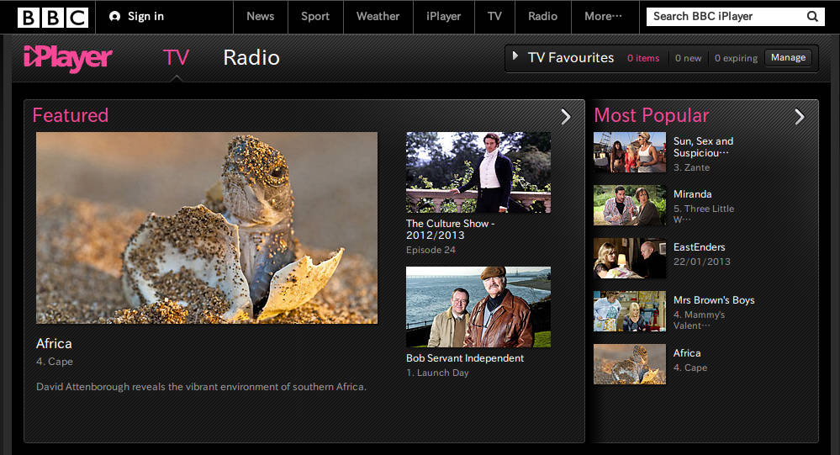The height and width of the screenshot is (455, 840).
Task: Open the EastEnders thumbnail
Action: click(x=630, y=258)
